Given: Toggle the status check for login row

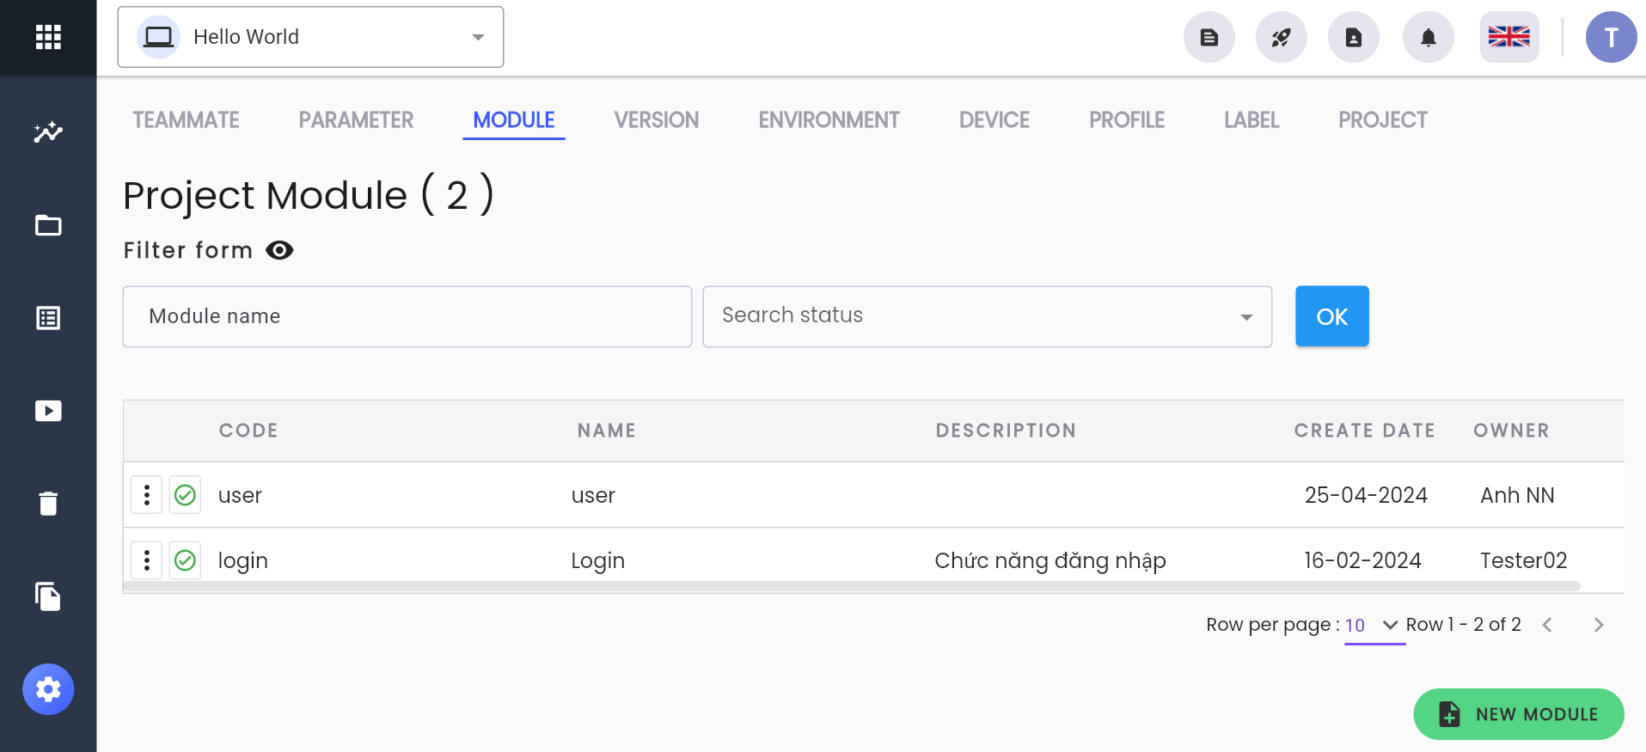Looking at the screenshot, I should [x=185, y=560].
